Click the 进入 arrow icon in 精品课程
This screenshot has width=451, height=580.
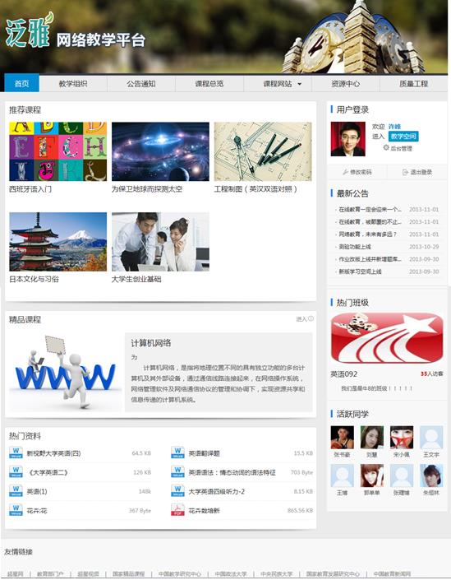[x=311, y=319]
